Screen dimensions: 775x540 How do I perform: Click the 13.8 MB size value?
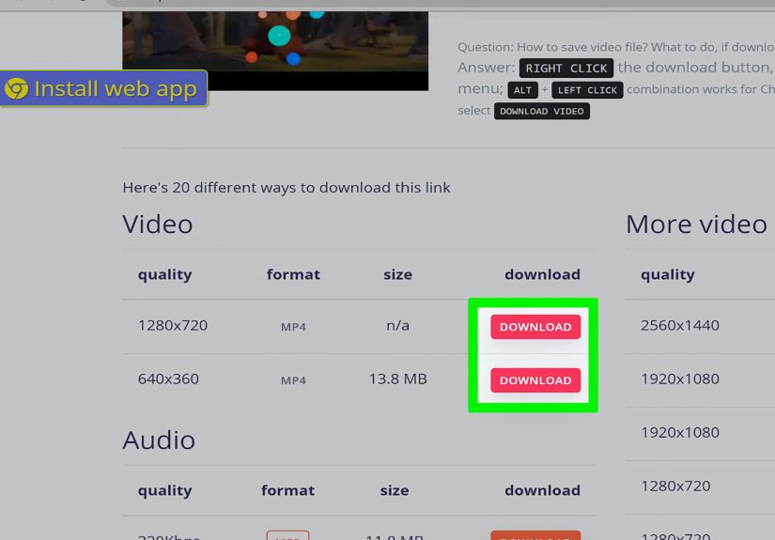point(398,378)
